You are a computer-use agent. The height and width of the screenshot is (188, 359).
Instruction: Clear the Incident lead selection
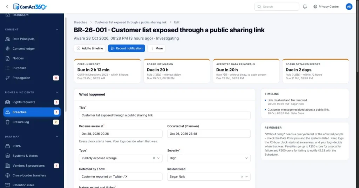pyautogui.click(x=242, y=176)
